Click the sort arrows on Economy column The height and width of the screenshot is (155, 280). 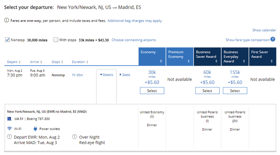point(160,62)
